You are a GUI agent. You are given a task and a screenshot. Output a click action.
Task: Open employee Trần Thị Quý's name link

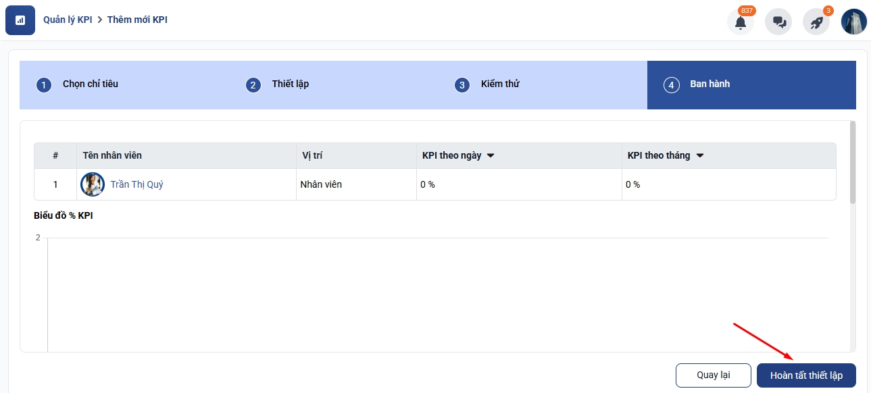click(137, 184)
